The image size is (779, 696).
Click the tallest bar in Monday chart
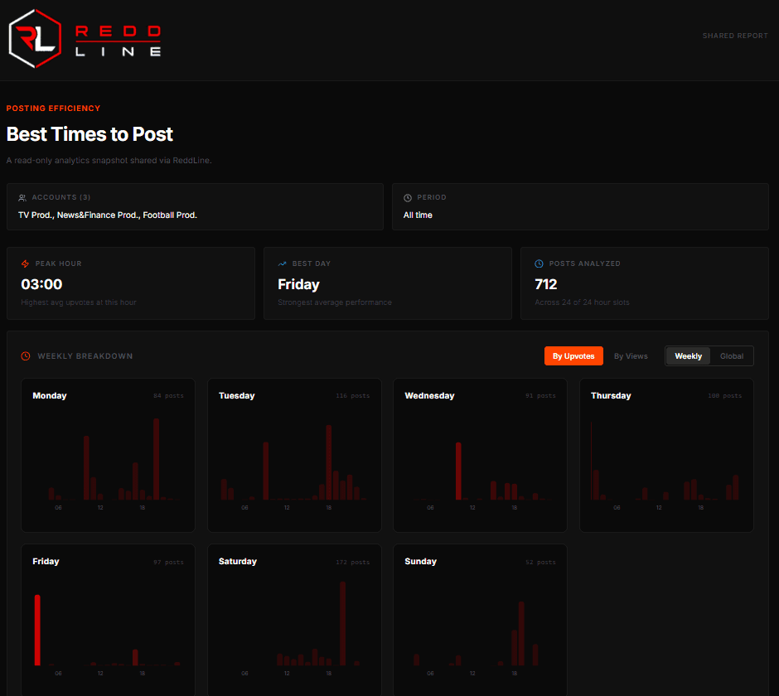tap(157, 459)
